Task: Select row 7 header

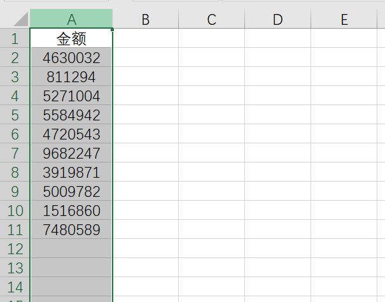Action: click(15, 153)
